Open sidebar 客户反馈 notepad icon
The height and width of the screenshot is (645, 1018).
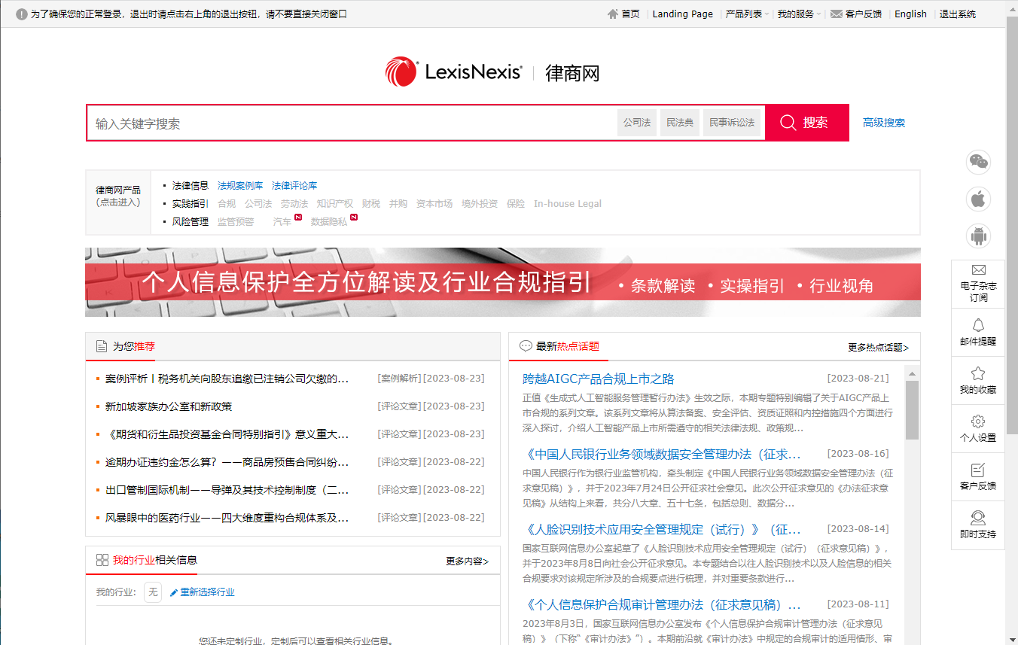978,470
